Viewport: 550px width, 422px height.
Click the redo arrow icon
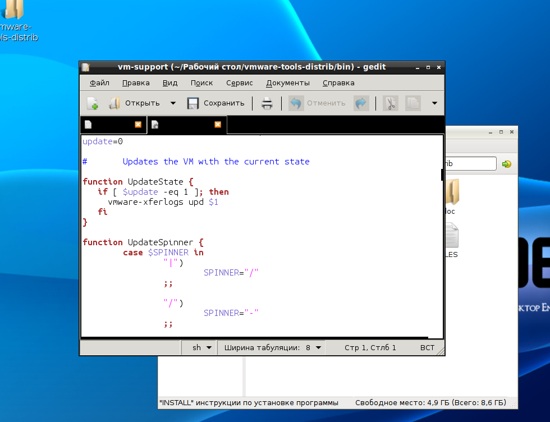[361, 103]
